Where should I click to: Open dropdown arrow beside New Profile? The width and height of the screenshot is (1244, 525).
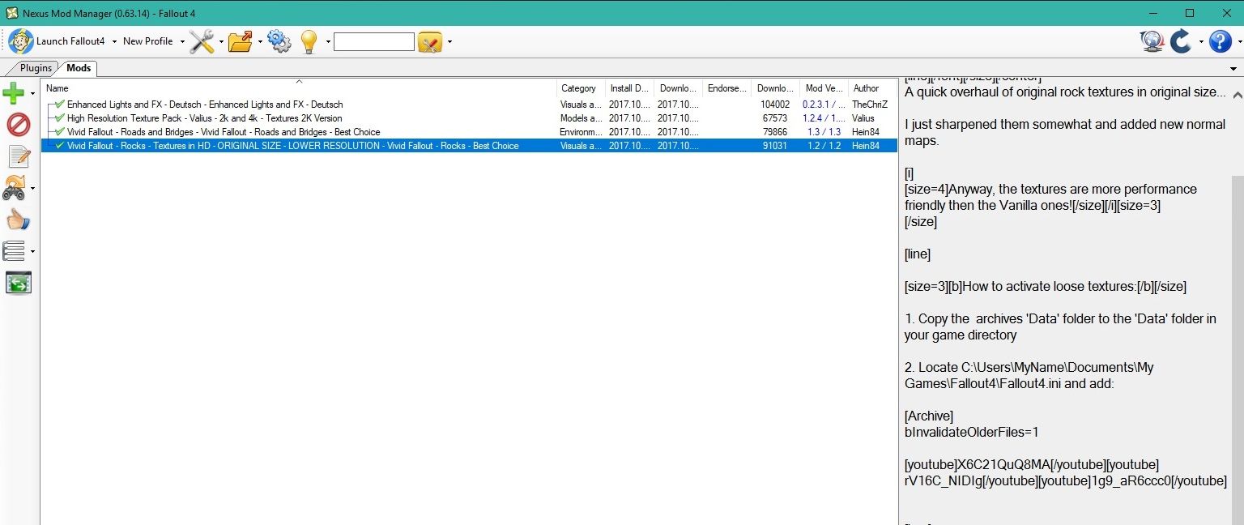pyautogui.click(x=182, y=41)
